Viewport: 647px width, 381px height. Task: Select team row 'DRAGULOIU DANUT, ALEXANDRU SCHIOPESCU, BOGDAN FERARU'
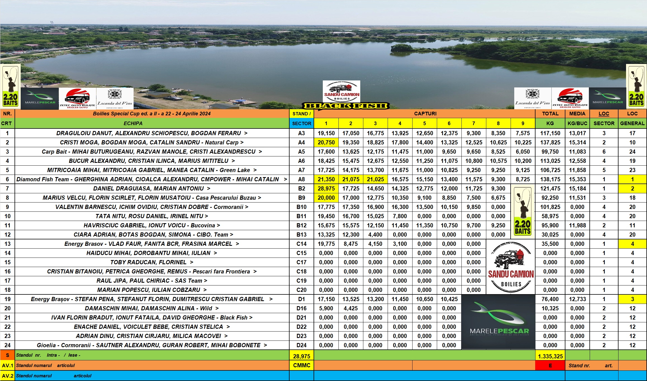click(x=152, y=133)
